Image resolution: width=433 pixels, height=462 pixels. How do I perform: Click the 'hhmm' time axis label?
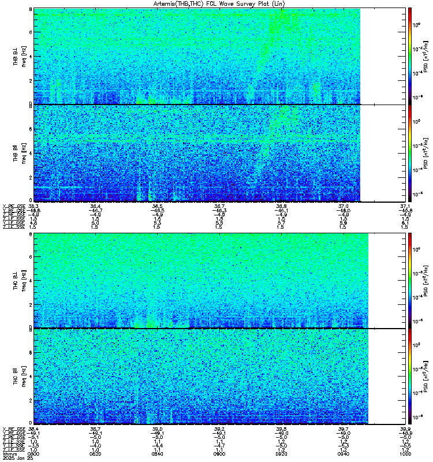pos(10,454)
